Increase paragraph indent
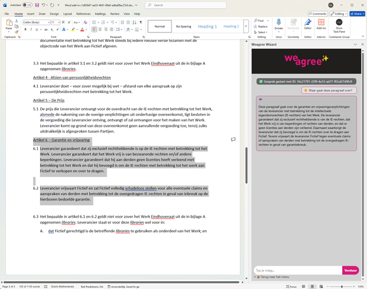 pyautogui.click(x=128, y=22)
